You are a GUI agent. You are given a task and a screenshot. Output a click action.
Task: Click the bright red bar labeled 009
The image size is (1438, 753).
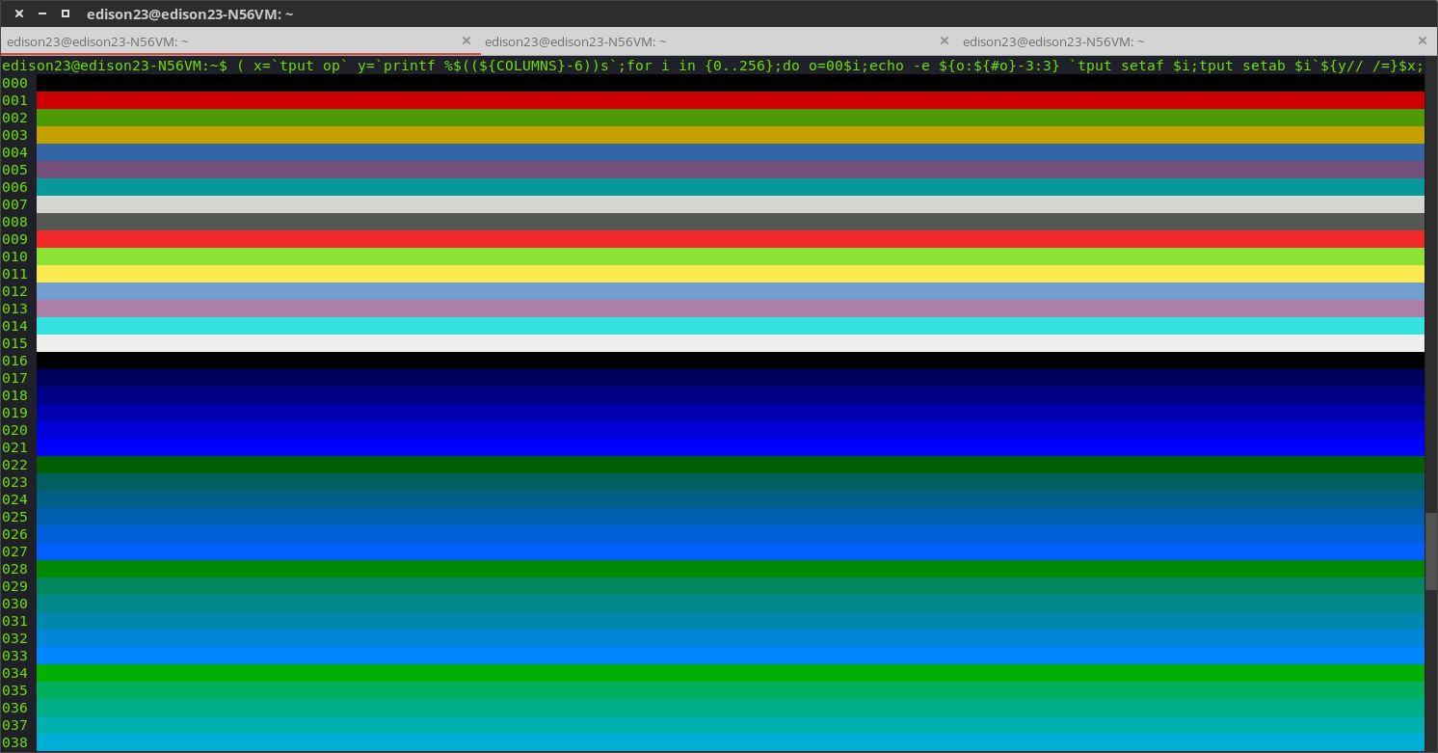(731, 239)
